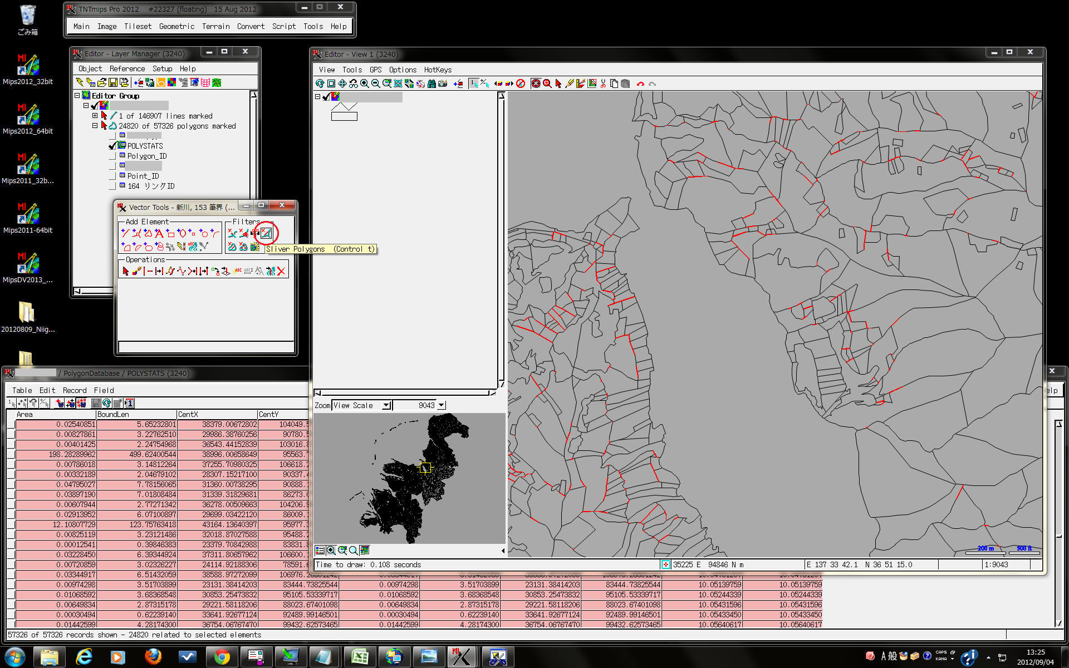Image resolution: width=1069 pixels, height=668 pixels.
Task: Click the Layer Manager vertical scrollbar up arrow
Action: [x=254, y=95]
